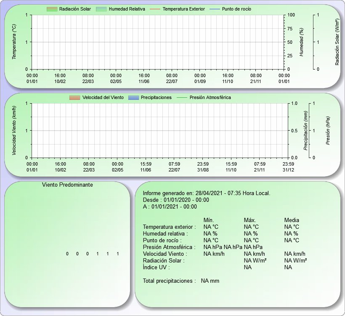The image size is (345, 316).
Task: Click the 11/06 16:00 marker on the top chart
Action: point(144,78)
